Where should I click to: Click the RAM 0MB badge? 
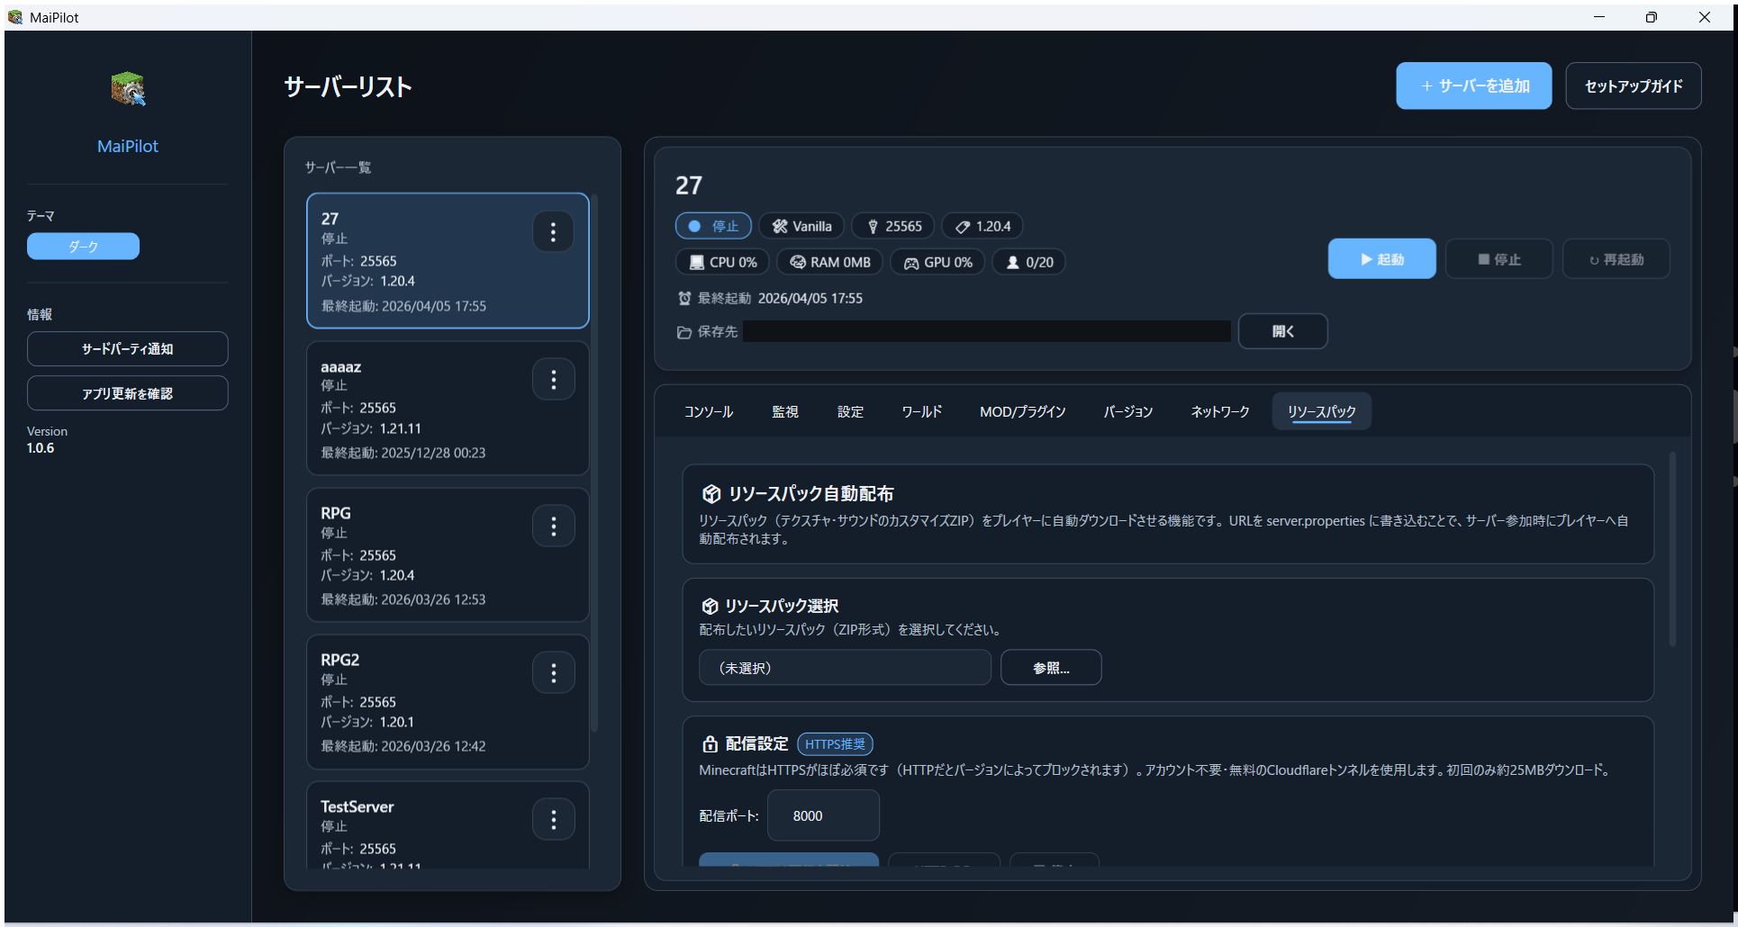click(828, 262)
